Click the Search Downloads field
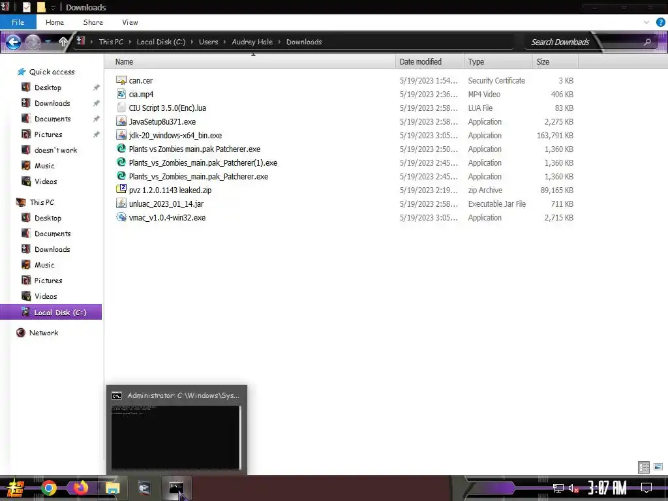 [x=560, y=42]
